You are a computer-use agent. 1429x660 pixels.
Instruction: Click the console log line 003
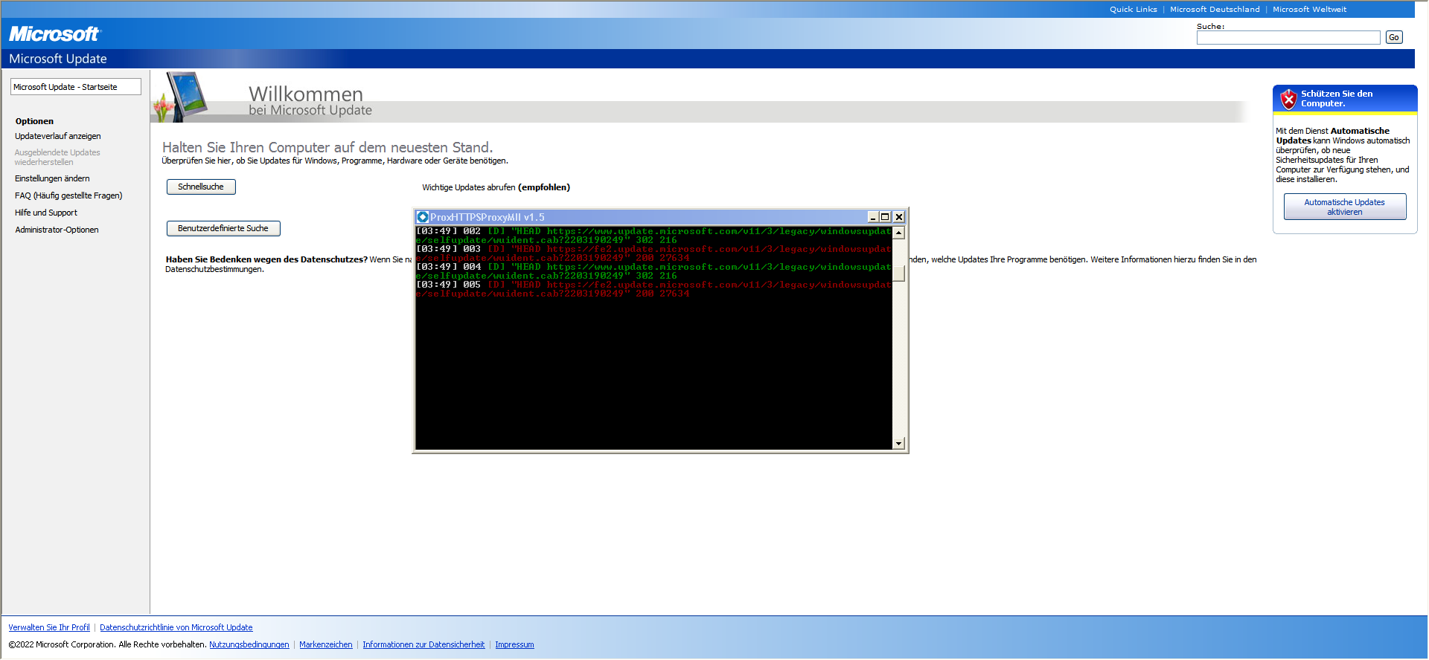pos(653,253)
